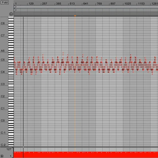This screenshot has height=158, width=158.
Task: Click the 127 velocity scale label
Action: tap(9, 149)
